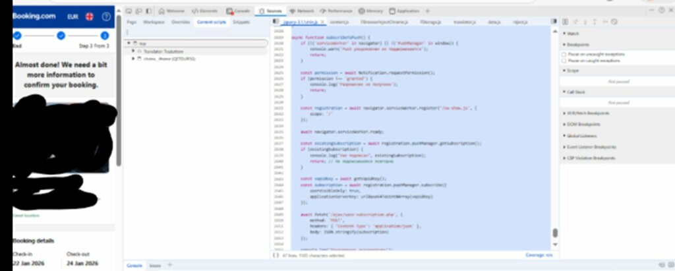Screen dimensions: 675x271
Task: Click the Booking.com help question mark icon
Action: (x=105, y=16)
